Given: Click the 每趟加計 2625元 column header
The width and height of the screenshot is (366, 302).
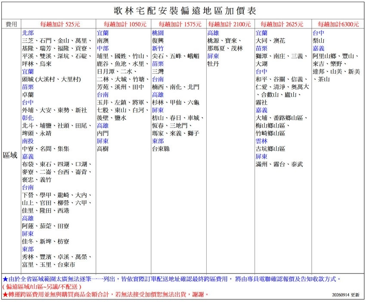Looking at the screenshot, I should (x=282, y=24).
